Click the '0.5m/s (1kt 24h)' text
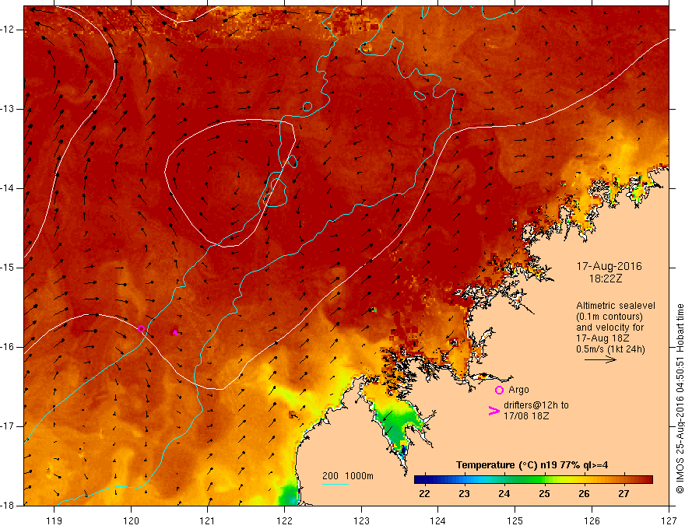Image resolution: width=685 pixels, height=529 pixels. 610,349
